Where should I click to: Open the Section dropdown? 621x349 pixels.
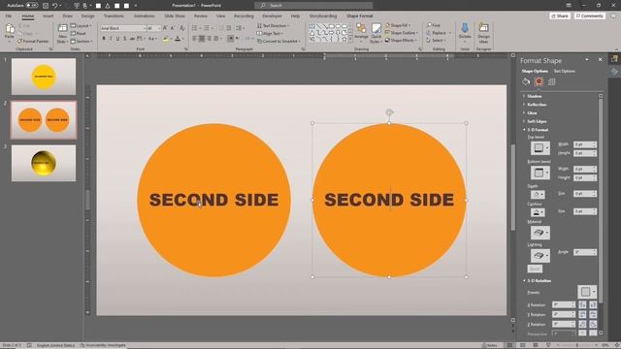point(82,41)
